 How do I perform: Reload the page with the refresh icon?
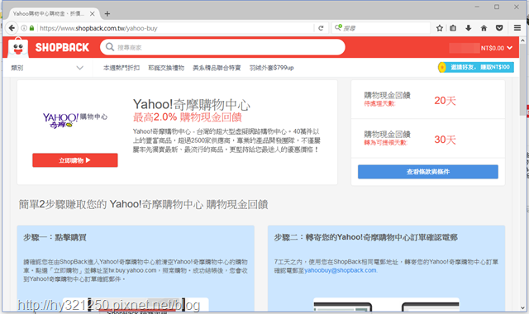click(321, 28)
